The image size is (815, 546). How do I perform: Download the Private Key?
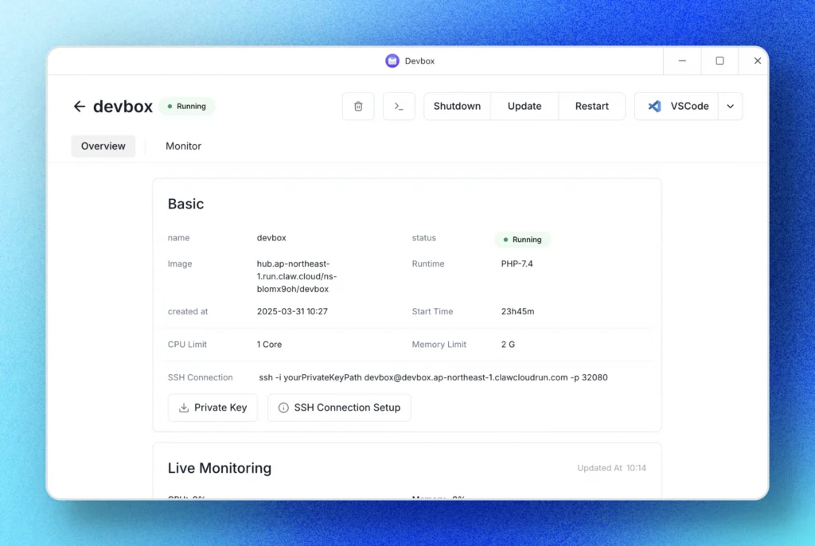pos(213,408)
